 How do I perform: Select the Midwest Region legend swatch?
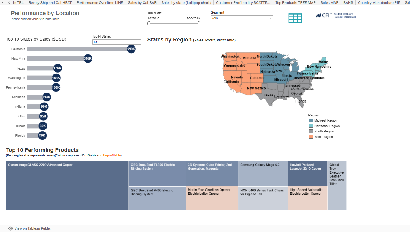pyautogui.click(x=311, y=120)
